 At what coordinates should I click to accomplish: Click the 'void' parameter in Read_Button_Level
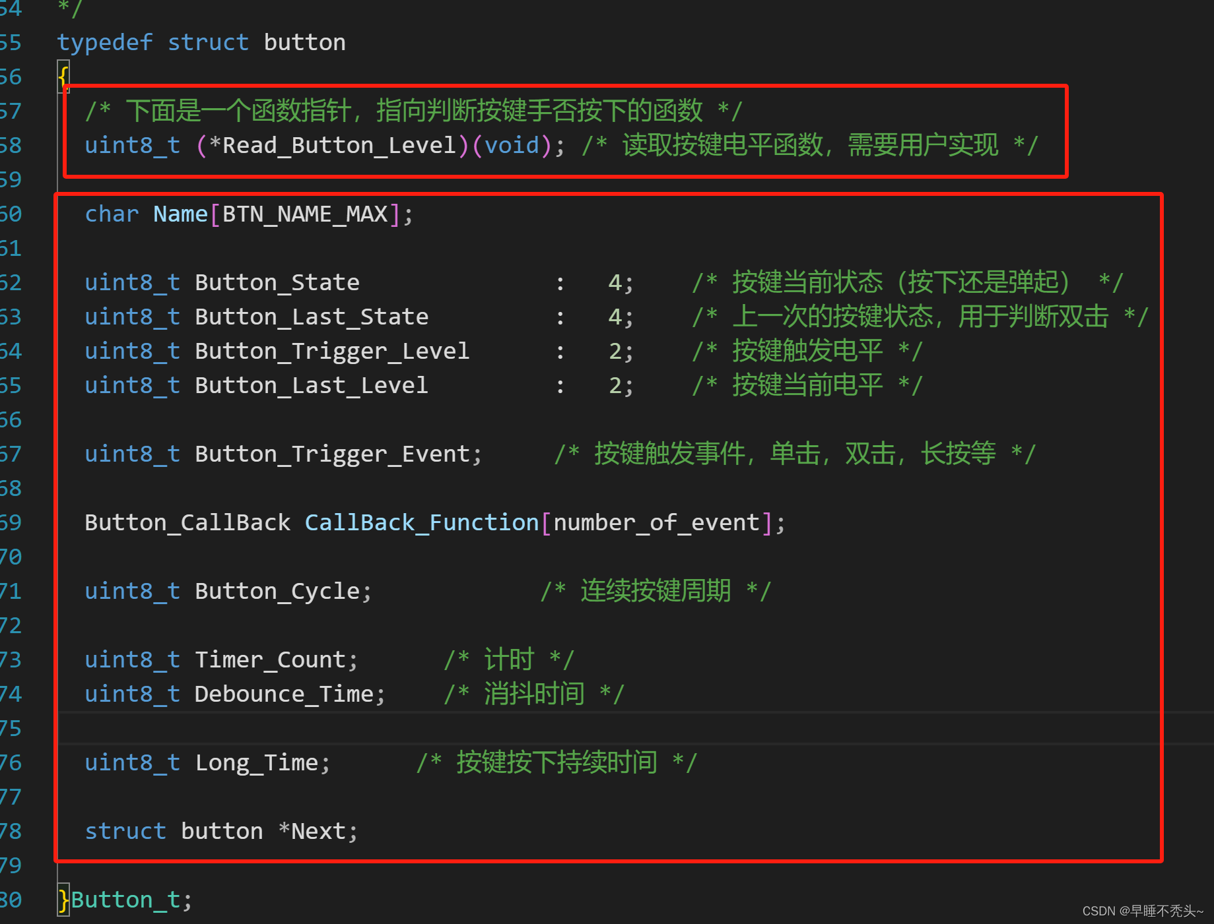click(512, 145)
